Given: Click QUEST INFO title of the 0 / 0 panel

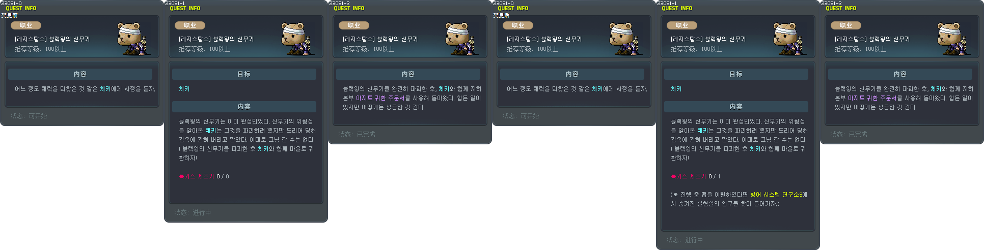Looking at the screenshot, I should (185, 9).
